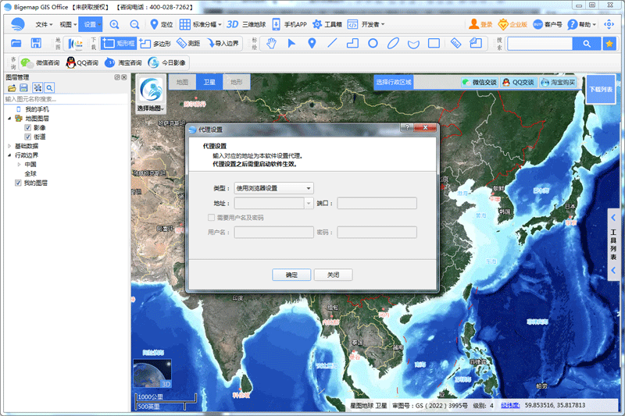Image resolution: width=625 pixels, height=416 pixels.
Task: Open the 文件 menu
Action: (x=44, y=24)
